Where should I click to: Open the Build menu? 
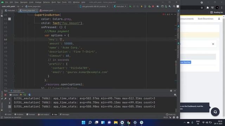point(53,2)
